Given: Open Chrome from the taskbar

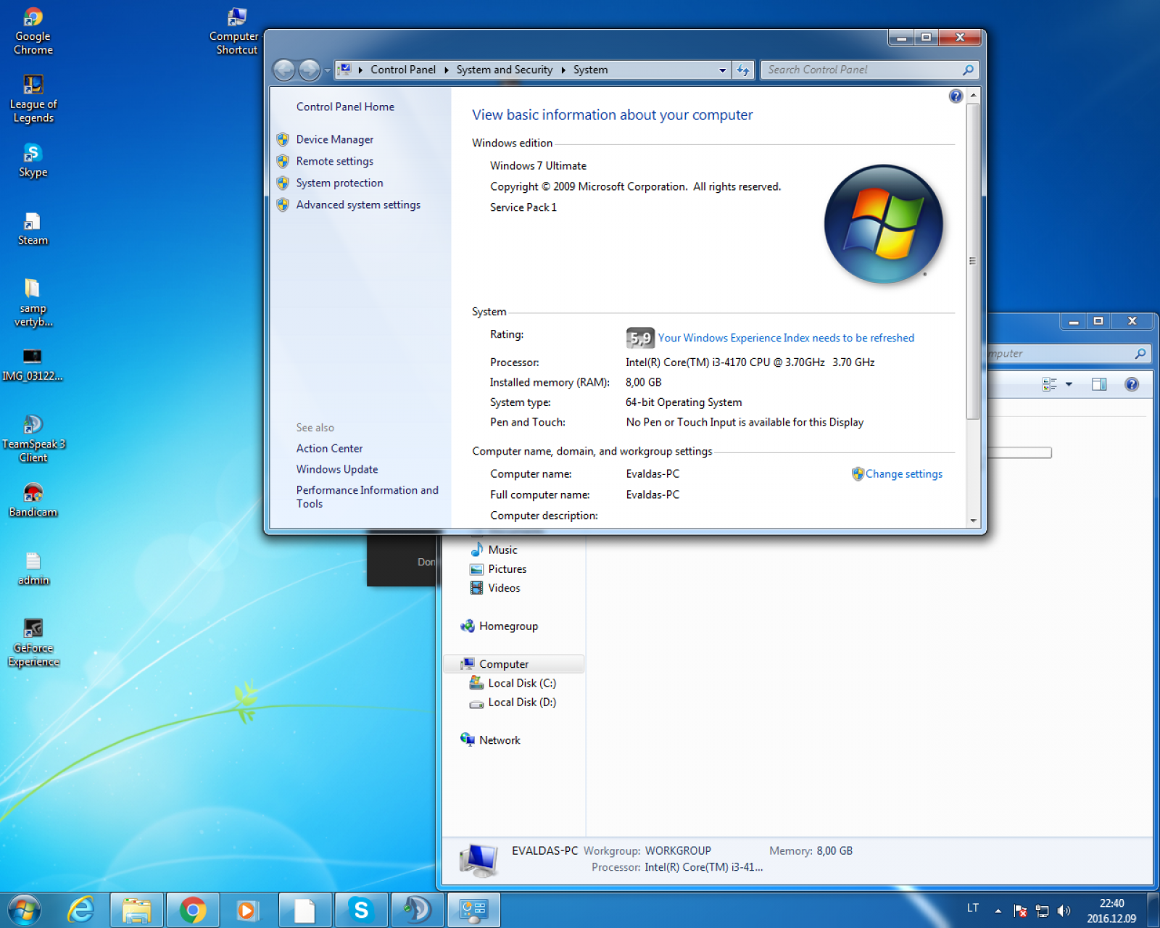Looking at the screenshot, I should (x=193, y=910).
